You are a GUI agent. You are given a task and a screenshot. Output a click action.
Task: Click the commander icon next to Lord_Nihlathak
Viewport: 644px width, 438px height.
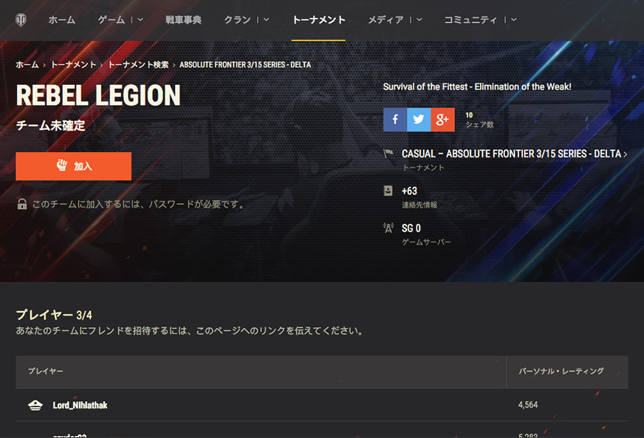tap(35, 405)
